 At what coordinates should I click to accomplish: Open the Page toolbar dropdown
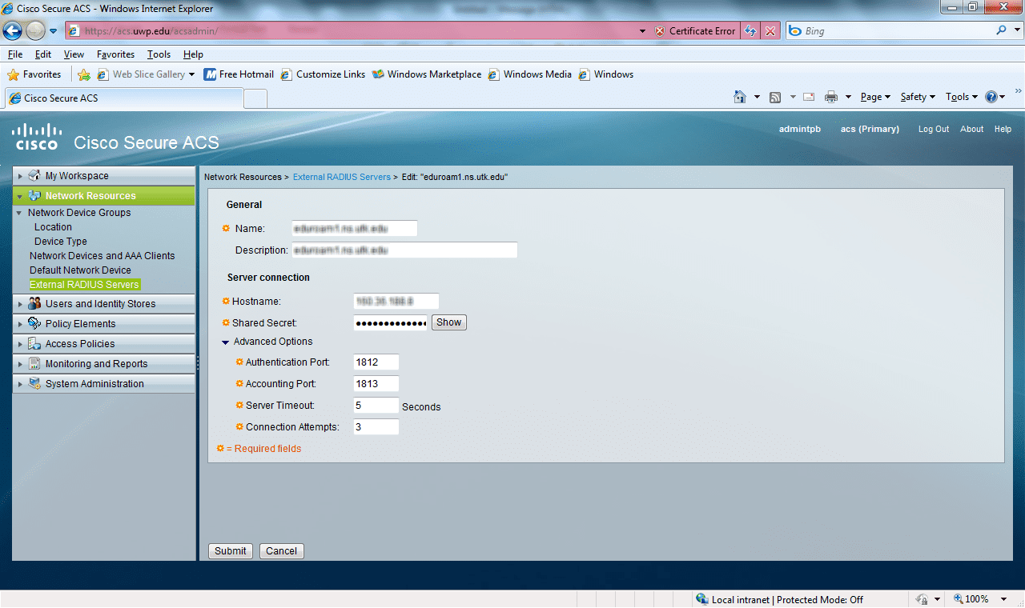875,97
